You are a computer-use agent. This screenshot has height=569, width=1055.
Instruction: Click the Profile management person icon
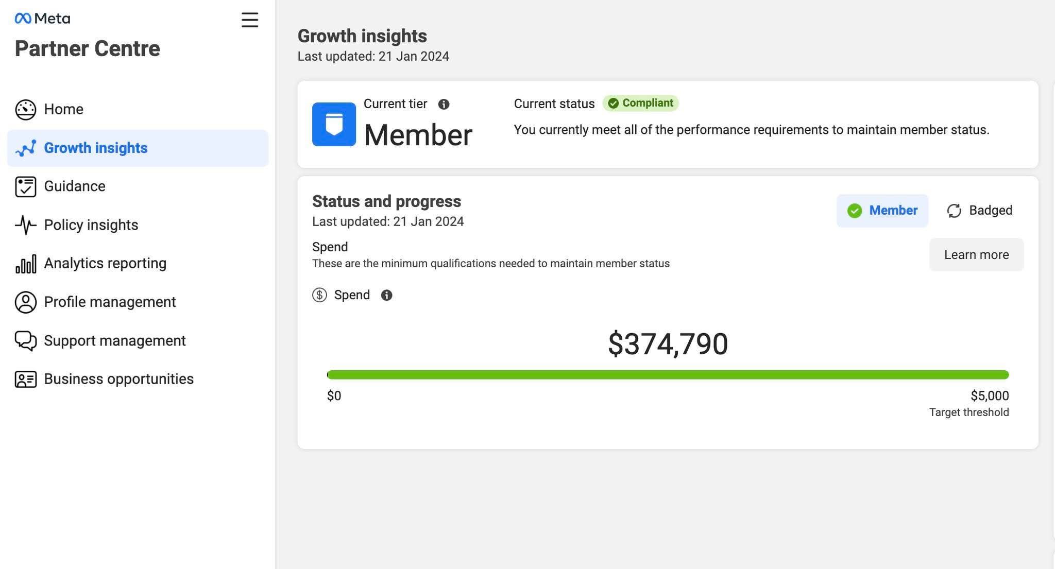point(25,302)
